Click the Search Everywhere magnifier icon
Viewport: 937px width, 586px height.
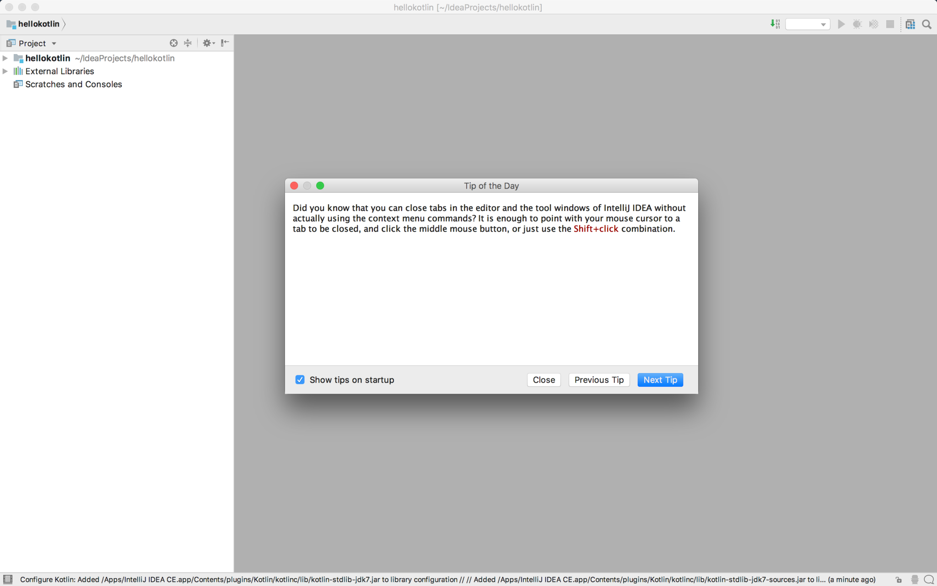[x=926, y=24]
